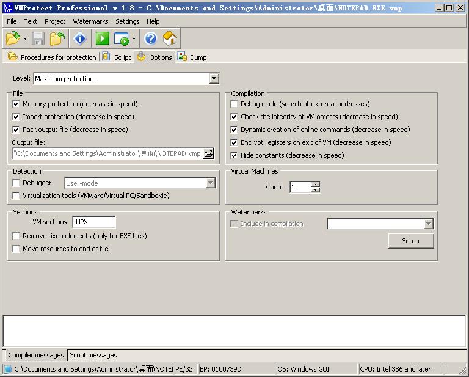This screenshot has height=377, width=469.
Task: Switch to Procedures for protection tab
Action: [x=53, y=57]
